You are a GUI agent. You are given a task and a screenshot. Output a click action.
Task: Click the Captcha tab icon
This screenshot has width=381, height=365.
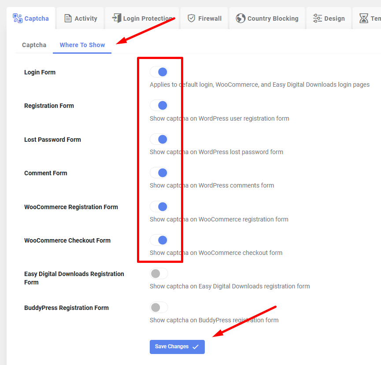point(17,18)
